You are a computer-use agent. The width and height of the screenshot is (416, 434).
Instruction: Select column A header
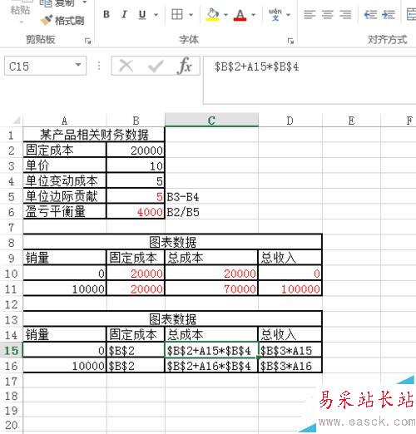[x=65, y=121]
